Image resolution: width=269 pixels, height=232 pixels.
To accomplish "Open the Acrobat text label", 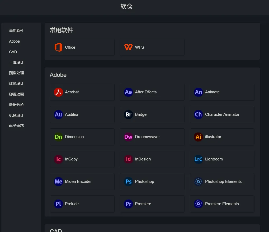I will coord(72,92).
